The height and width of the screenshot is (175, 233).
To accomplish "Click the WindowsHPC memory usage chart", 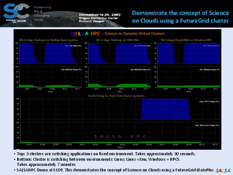I will (x=189, y=77).
